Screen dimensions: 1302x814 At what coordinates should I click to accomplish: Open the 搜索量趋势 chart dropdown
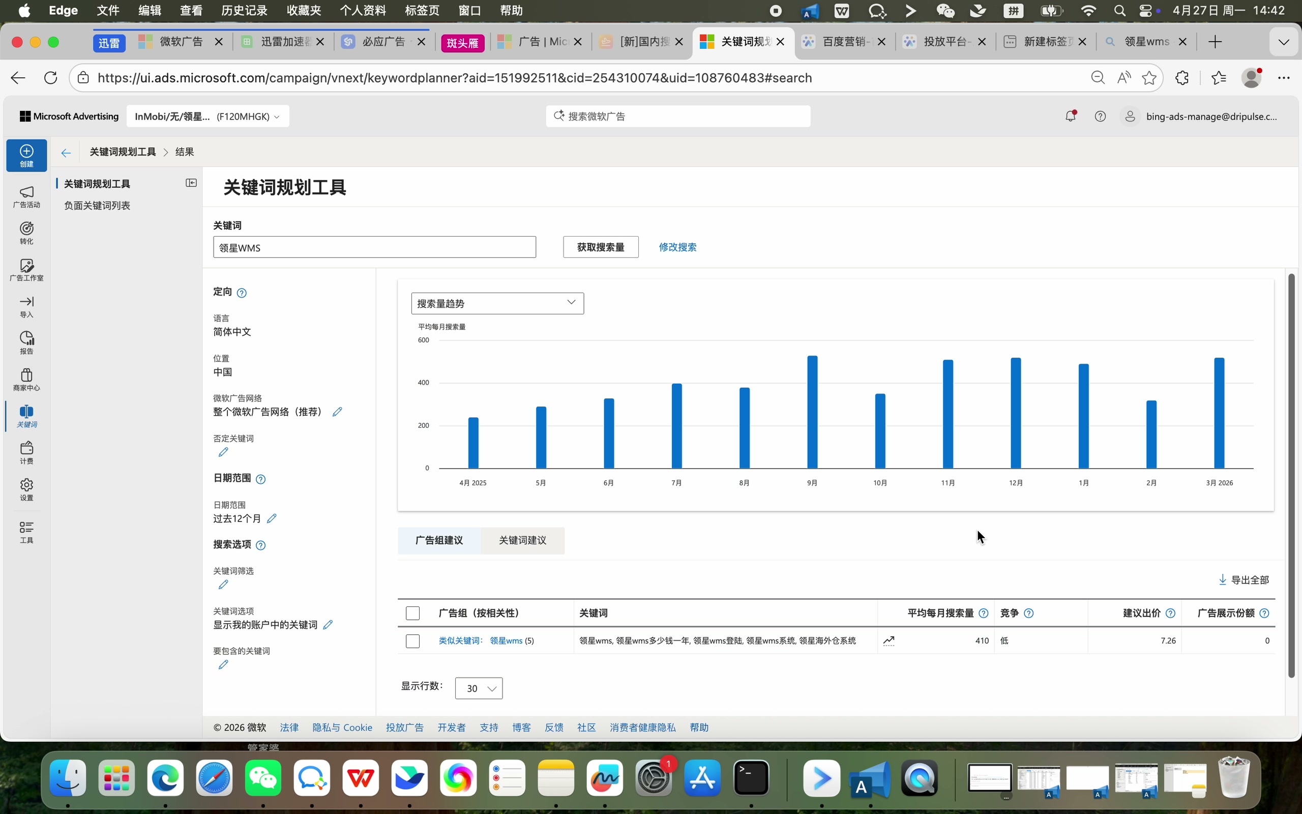point(497,303)
